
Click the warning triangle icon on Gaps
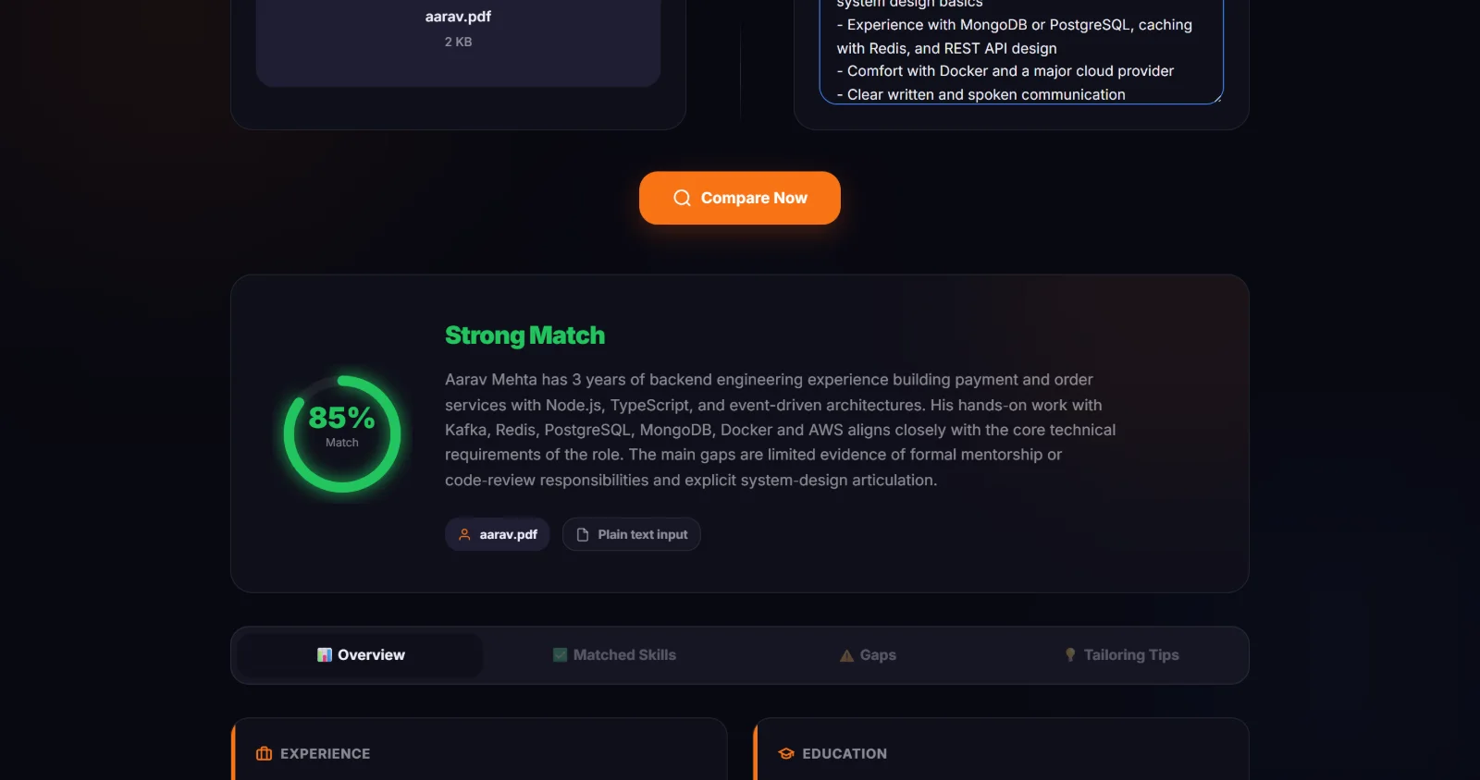846,655
